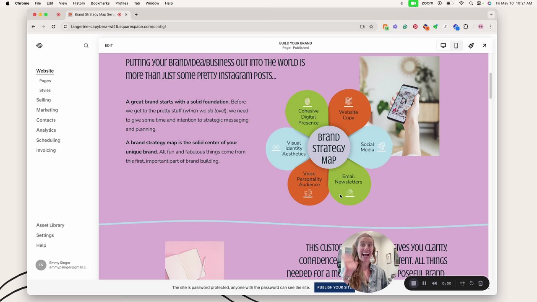Viewport: 537px width, 302px height.
Task: Open Chrome History menu
Action: click(x=79, y=3)
